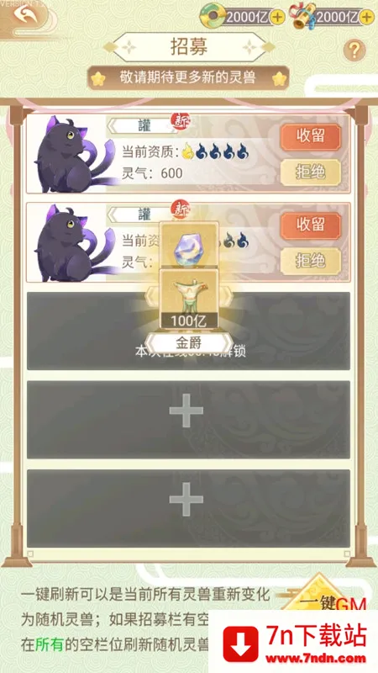Add more scrolls with plus icon
Viewport: 378px width, 673px height.
coord(367,17)
